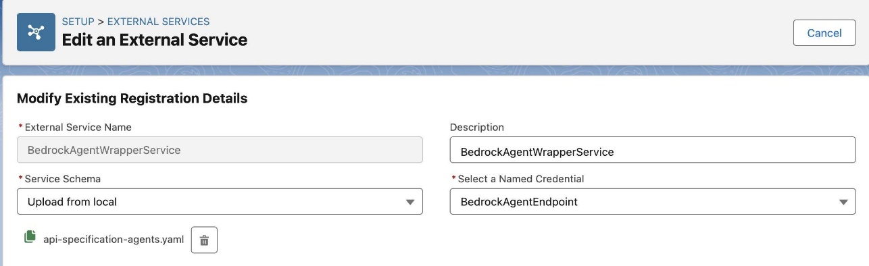Open the EXTERNAL SERVICES breadcrumb link
Screen dimensions: 869x266
click(x=158, y=22)
